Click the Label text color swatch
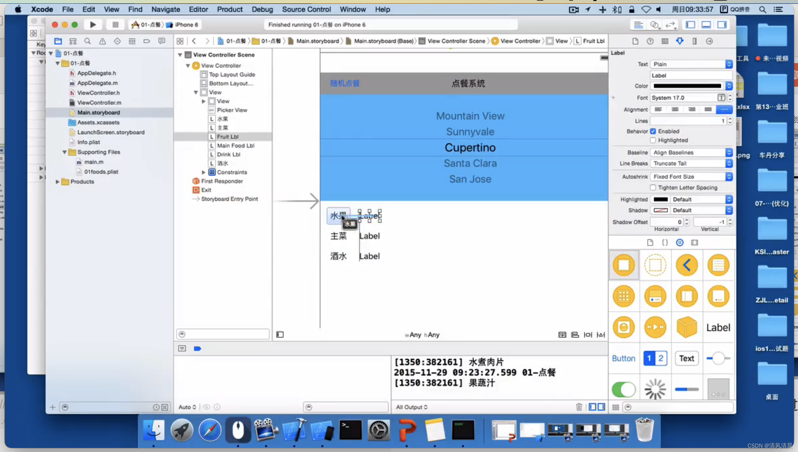Viewport: 798px width, 452px height. (687, 86)
